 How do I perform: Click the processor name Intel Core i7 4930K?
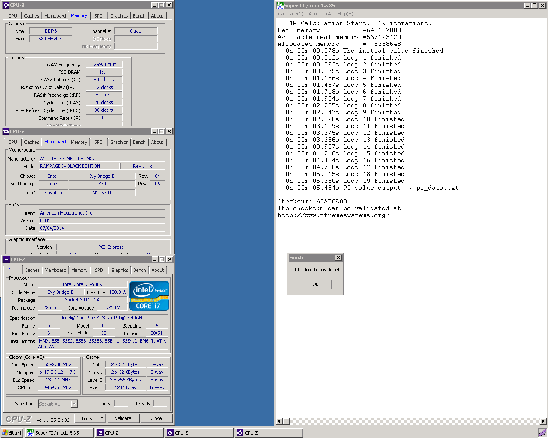tap(82, 284)
